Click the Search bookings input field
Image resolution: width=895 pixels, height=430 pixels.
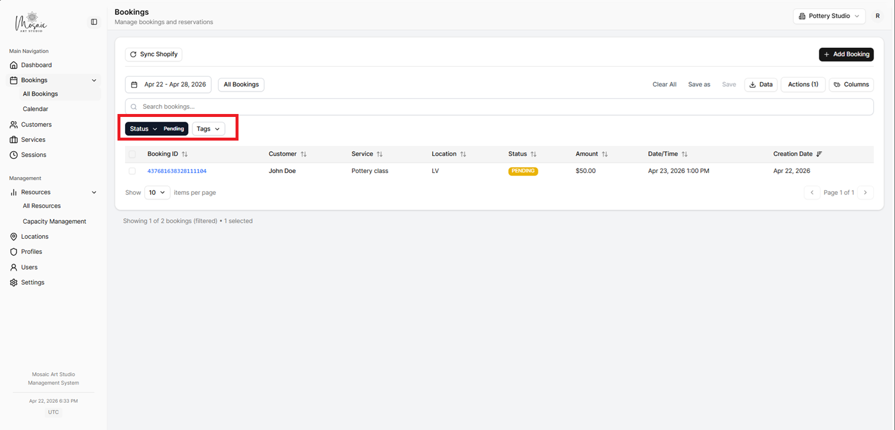[x=413, y=106]
